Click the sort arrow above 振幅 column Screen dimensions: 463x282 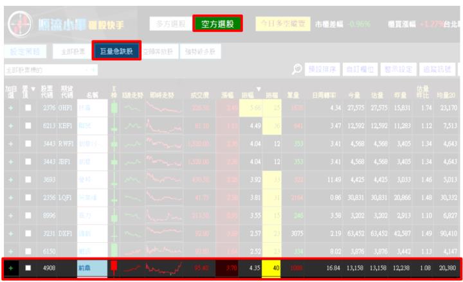(x=259, y=89)
